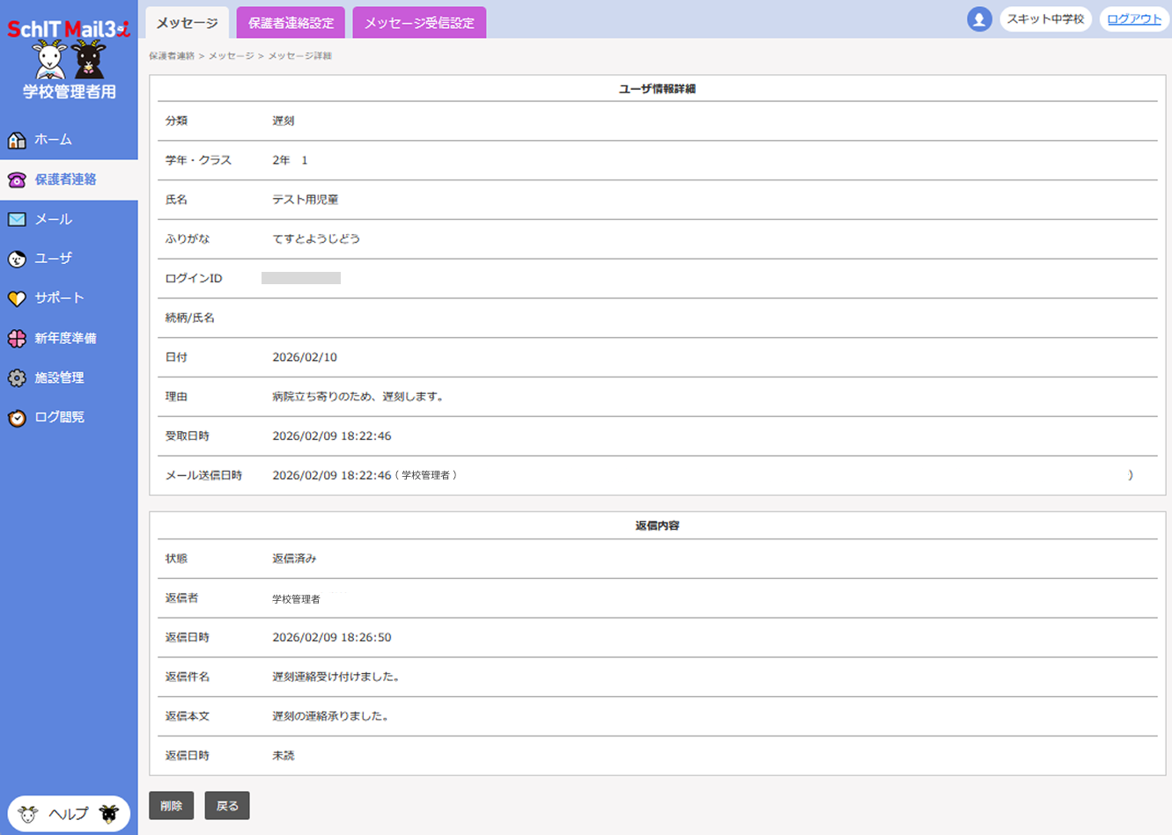The height and width of the screenshot is (835, 1172).
Task: Open the メッセージ受信設定 tab
Action: click(x=419, y=23)
